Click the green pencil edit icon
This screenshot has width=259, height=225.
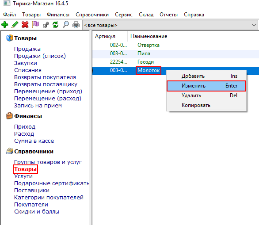click(15, 25)
